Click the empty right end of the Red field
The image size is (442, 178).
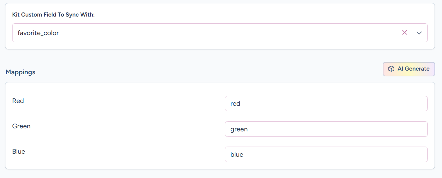tap(406, 104)
